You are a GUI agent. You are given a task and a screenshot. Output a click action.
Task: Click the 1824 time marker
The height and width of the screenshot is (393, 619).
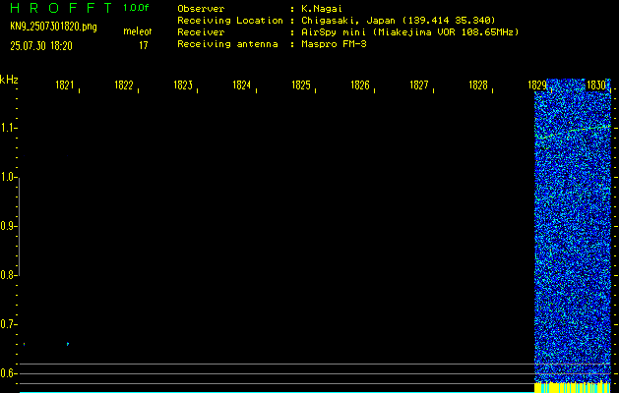pyautogui.click(x=242, y=85)
